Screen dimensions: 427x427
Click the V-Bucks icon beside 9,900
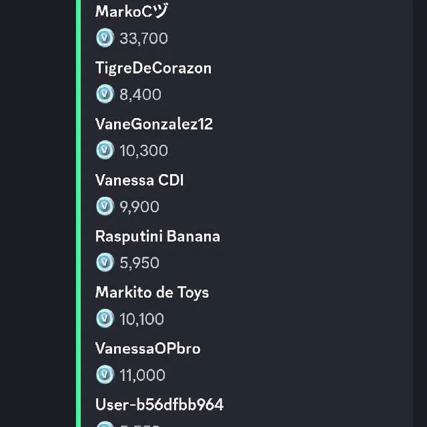[x=105, y=206]
